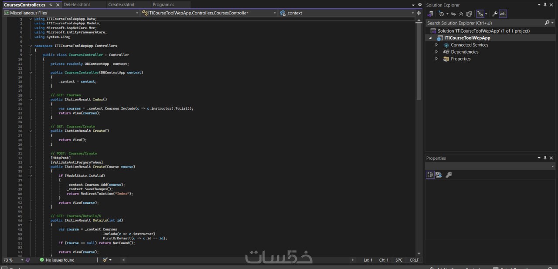Switch to the Program.cs tab
The height and width of the screenshot is (269, 558).
pyautogui.click(x=163, y=4)
